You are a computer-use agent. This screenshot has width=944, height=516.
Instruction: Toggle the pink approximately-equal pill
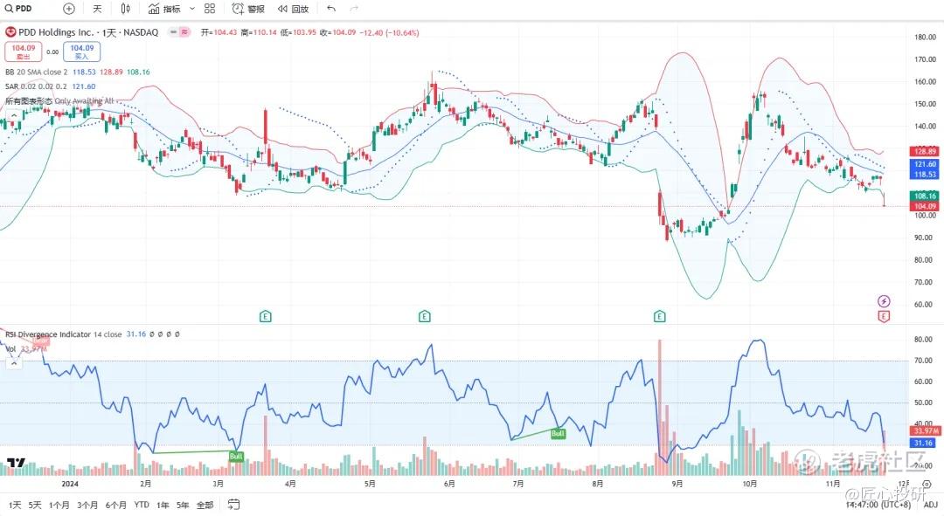pyautogui.click(x=184, y=32)
